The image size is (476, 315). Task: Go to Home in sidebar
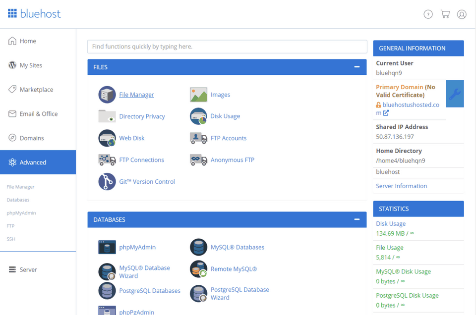click(x=38, y=41)
